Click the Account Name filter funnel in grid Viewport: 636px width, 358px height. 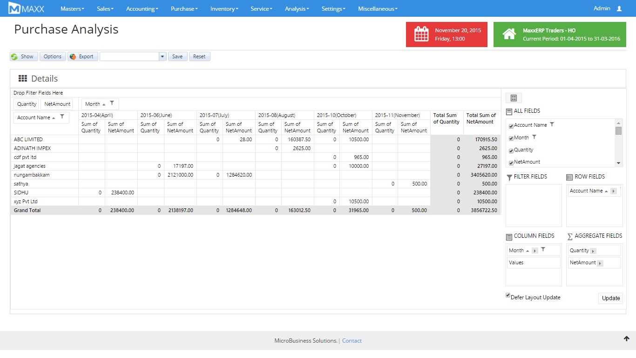(x=62, y=117)
